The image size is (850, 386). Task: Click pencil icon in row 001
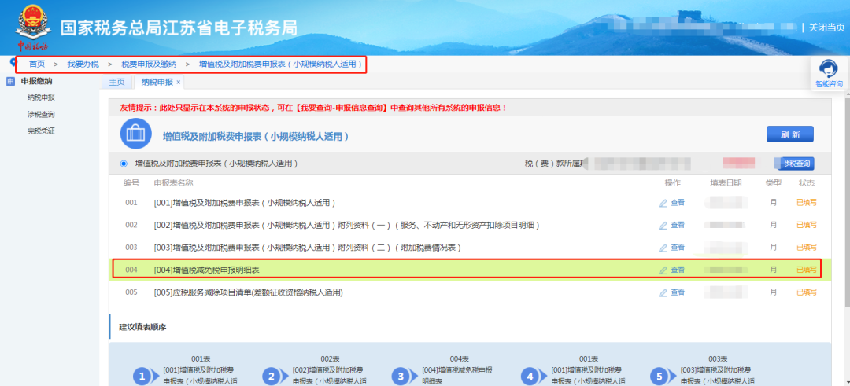pos(663,203)
